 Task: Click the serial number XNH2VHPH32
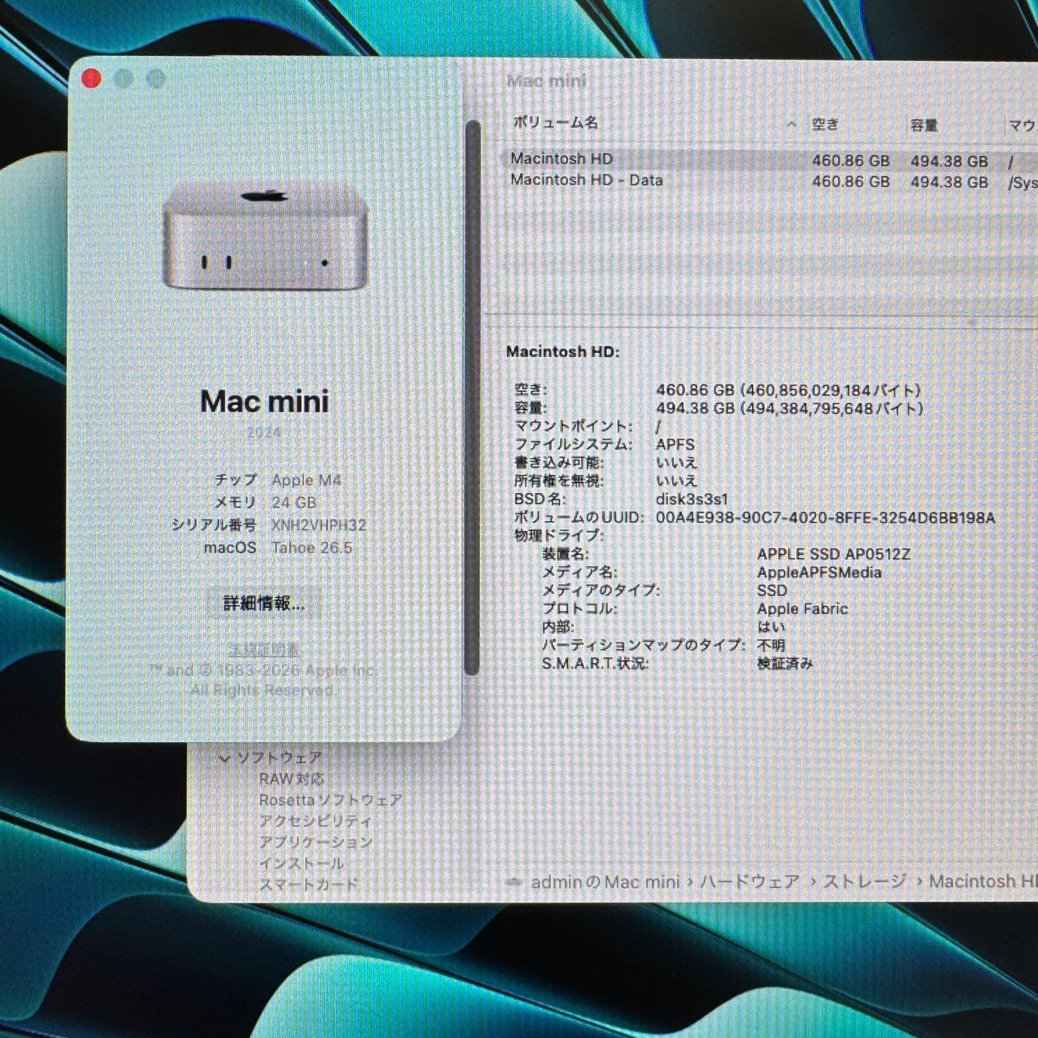click(x=319, y=525)
